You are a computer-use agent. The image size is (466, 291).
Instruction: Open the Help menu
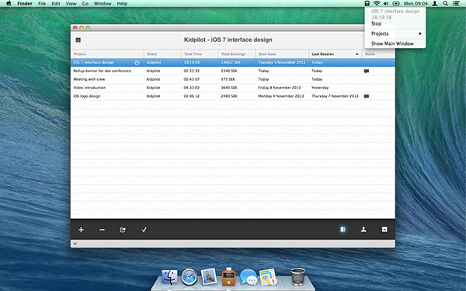[x=122, y=4]
